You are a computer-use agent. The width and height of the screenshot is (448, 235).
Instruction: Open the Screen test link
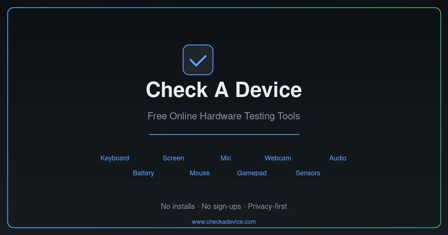173,158
